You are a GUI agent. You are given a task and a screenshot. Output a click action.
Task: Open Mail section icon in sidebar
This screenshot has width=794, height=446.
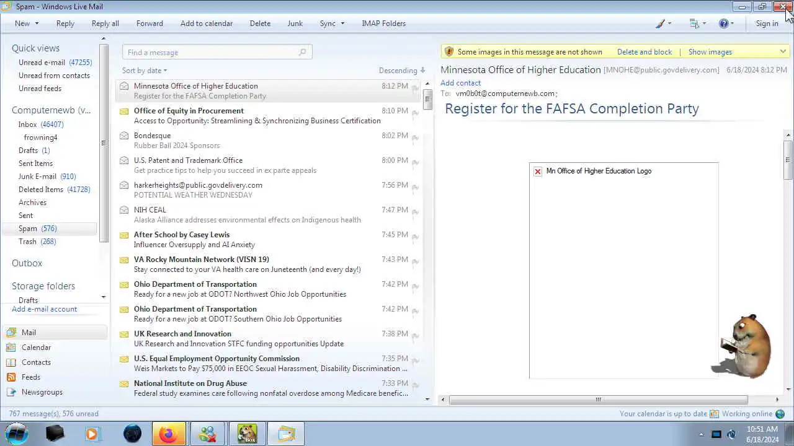click(x=11, y=333)
